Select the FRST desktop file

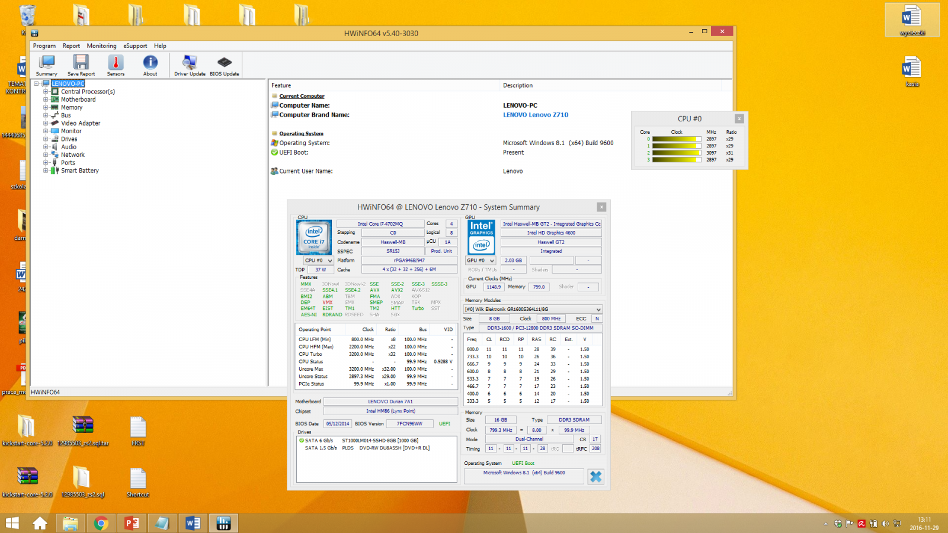[138, 431]
